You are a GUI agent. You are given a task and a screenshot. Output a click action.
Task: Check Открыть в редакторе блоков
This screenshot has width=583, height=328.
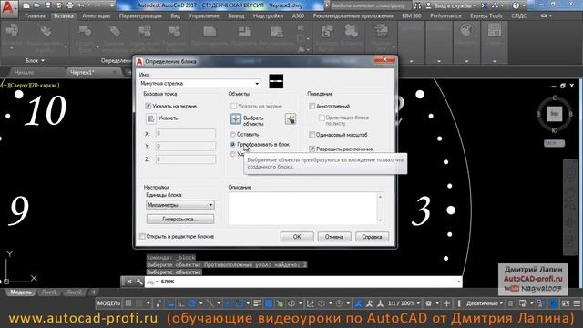click(x=142, y=237)
